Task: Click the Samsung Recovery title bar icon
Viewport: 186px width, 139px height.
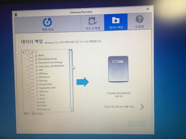Action: coord(16,15)
